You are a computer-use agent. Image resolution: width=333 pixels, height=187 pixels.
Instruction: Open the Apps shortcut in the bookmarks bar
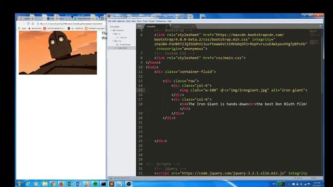coord(22,29)
